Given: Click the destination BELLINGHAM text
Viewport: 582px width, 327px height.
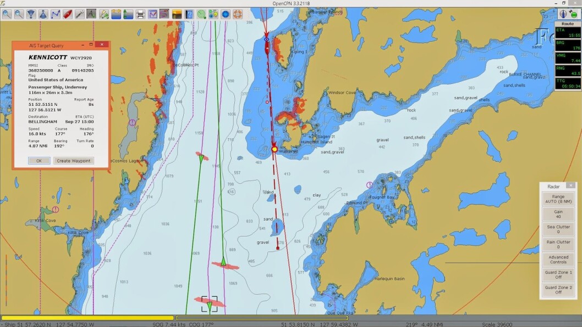Looking at the screenshot, I should pos(43,121).
